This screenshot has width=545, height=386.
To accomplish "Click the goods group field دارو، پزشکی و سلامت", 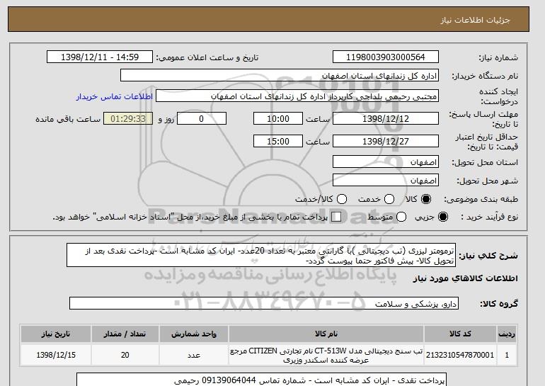I will (x=264, y=304).
